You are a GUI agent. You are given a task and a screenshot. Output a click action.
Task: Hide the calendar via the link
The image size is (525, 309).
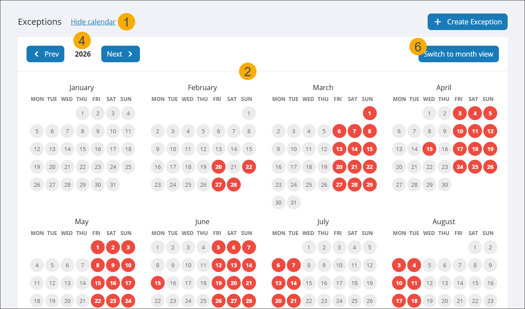coord(93,22)
